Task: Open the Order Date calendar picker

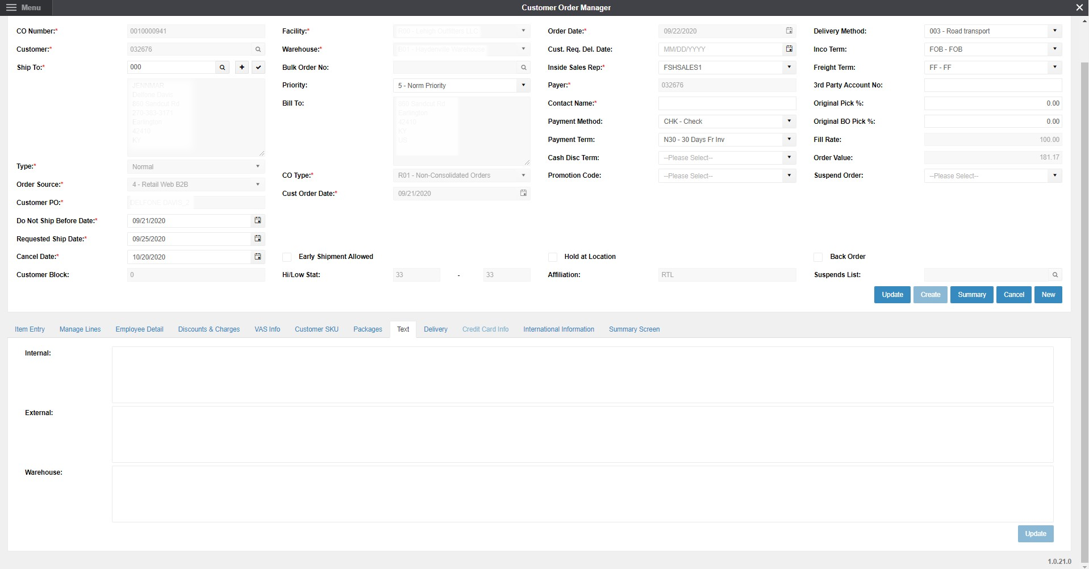Action: pyautogui.click(x=789, y=31)
